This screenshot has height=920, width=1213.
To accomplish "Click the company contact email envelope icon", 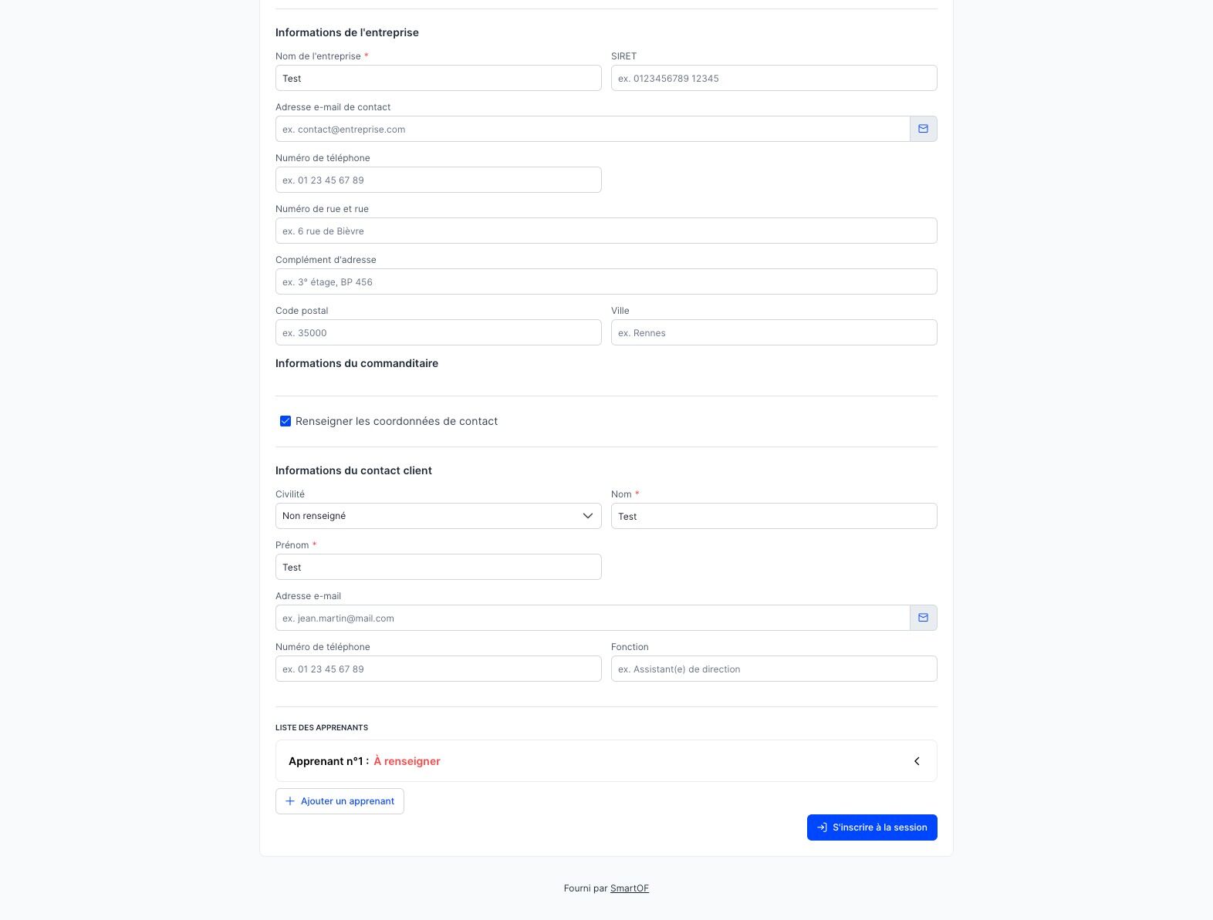I will [x=923, y=129].
